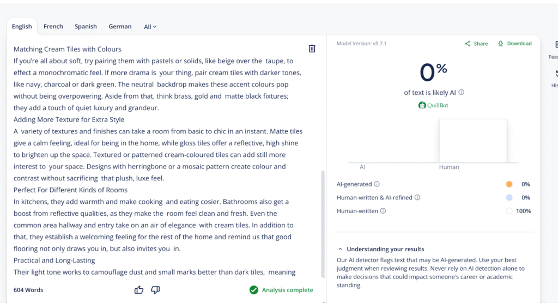Click the Share button
Viewport: 558px width, 303px height.
(x=476, y=44)
